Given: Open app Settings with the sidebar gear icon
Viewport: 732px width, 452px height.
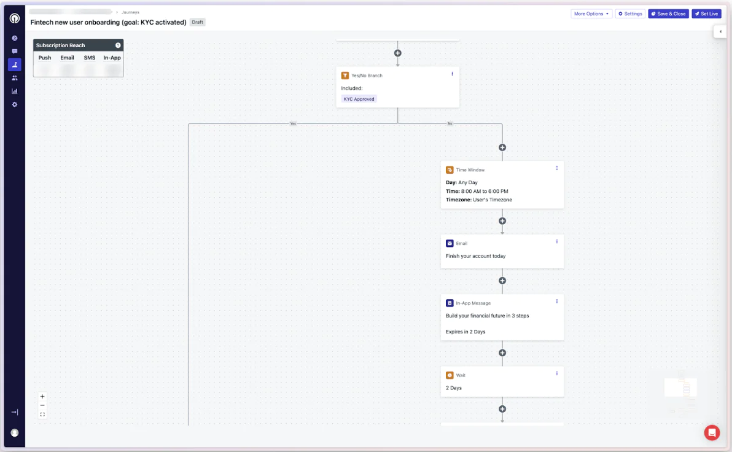Looking at the screenshot, I should click(14, 104).
